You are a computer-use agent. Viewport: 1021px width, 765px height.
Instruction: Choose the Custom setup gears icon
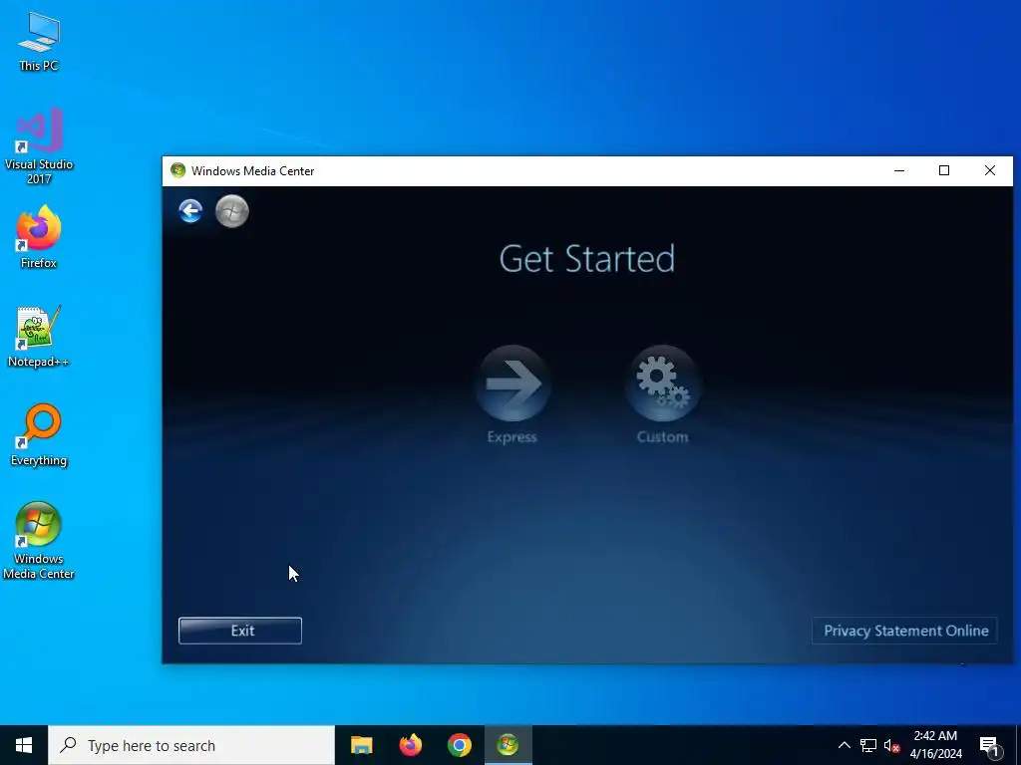(x=663, y=383)
